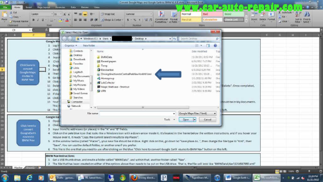Apply the Bad cell style
Image resolution: width=323 pixels, height=182 pixels.
(x=212, y=14)
